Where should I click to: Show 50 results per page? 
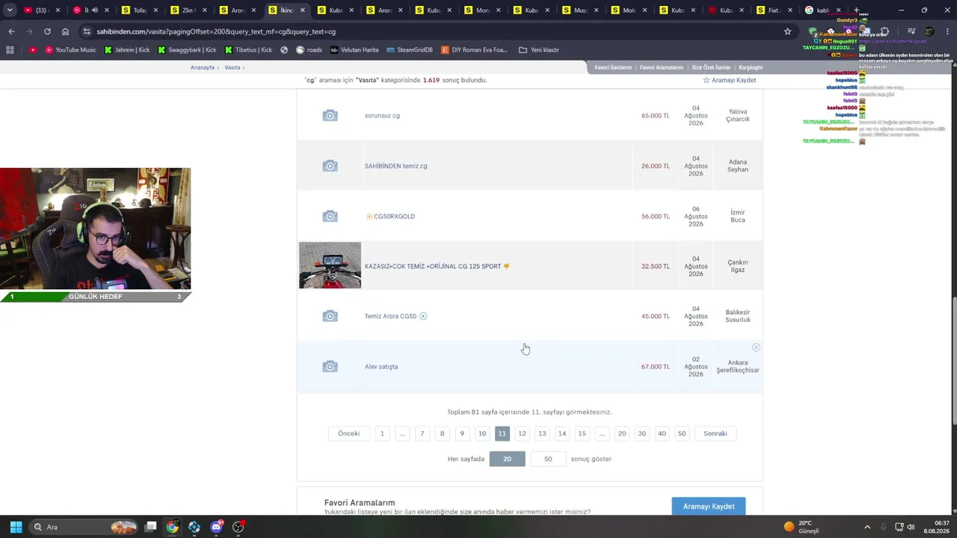[548, 459]
